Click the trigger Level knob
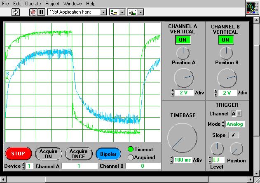The image size is (260, 183). 217,148
